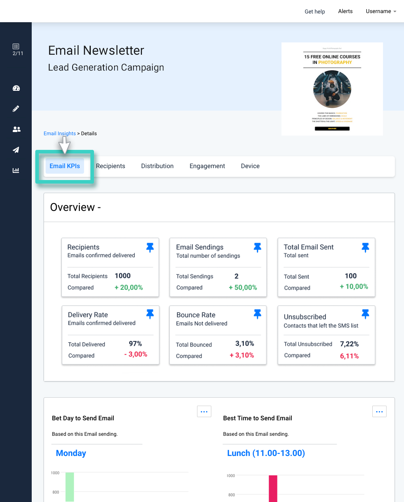The height and width of the screenshot is (502, 404).
Task: Click the + 20,00% compared value
Action: 129,287
